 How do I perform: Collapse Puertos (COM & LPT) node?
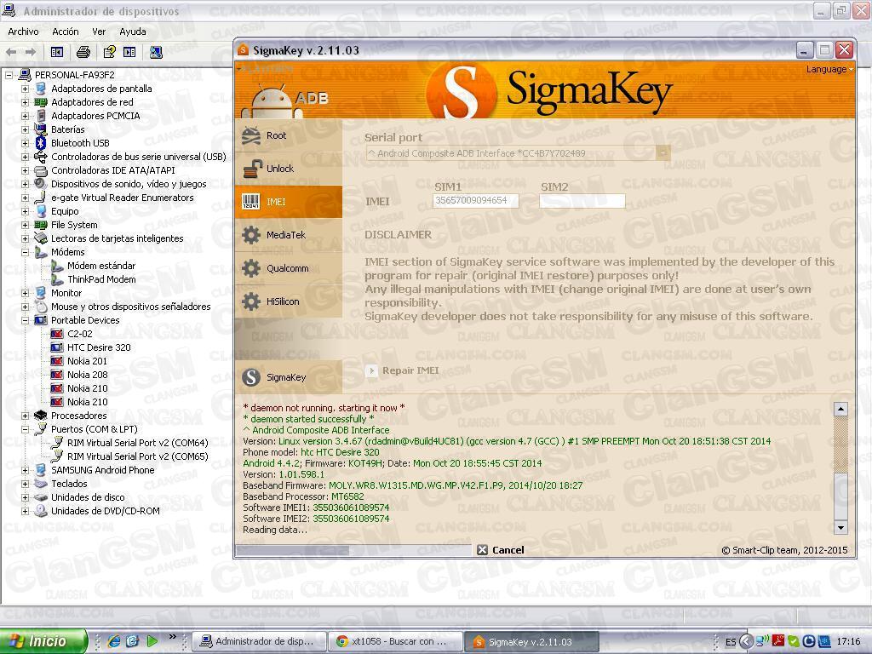coord(25,429)
